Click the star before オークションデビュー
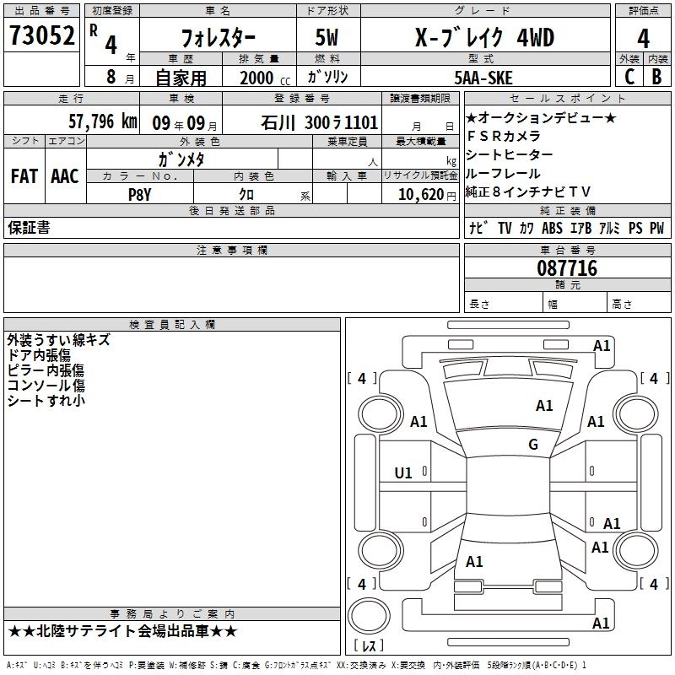The width and height of the screenshot is (675, 675). pyautogui.click(x=472, y=118)
